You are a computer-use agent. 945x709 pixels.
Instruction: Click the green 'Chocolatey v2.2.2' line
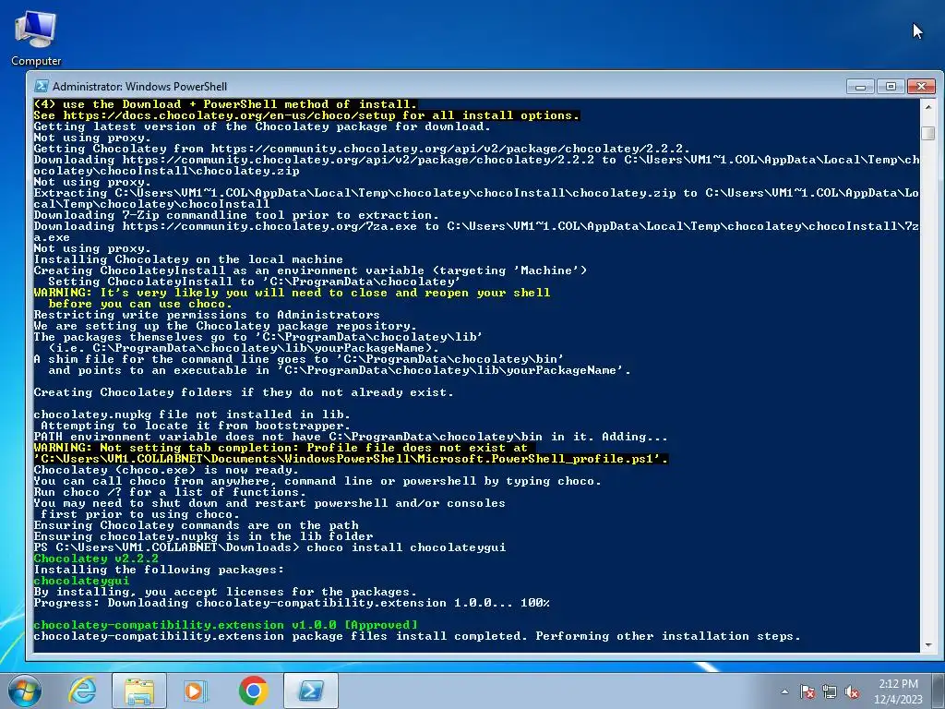pyautogui.click(x=96, y=559)
